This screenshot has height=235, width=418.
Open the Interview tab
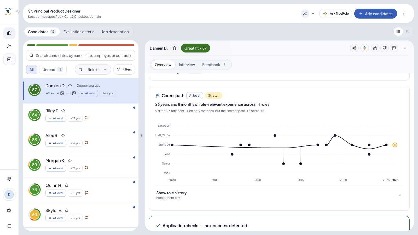[x=187, y=65]
